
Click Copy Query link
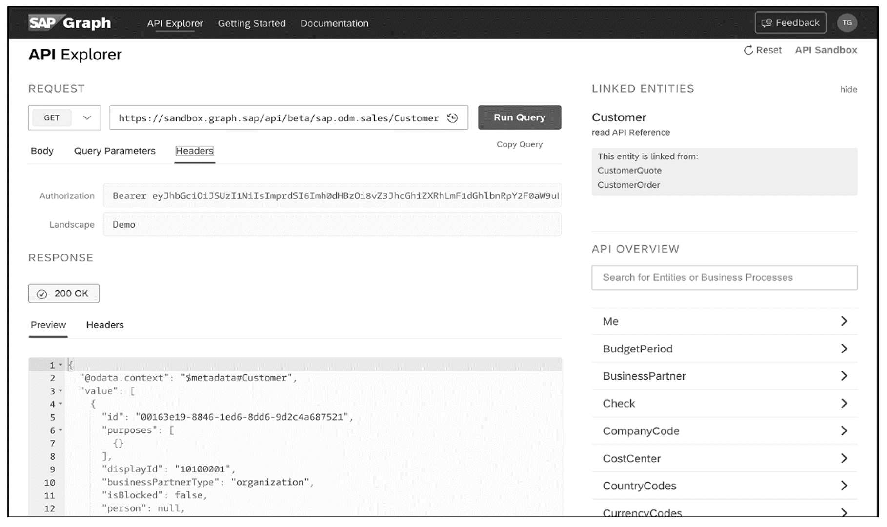coord(520,144)
